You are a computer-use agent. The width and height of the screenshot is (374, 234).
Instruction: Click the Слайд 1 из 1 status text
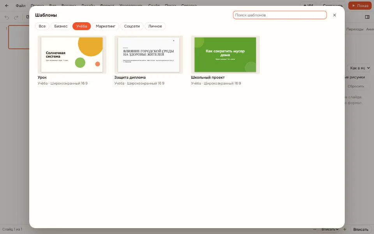click(x=12, y=229)
